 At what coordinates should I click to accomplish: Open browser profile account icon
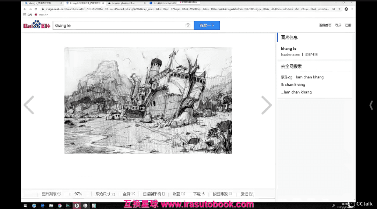346,9
